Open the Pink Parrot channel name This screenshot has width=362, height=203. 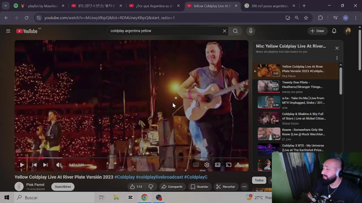[x=35, y=185]
